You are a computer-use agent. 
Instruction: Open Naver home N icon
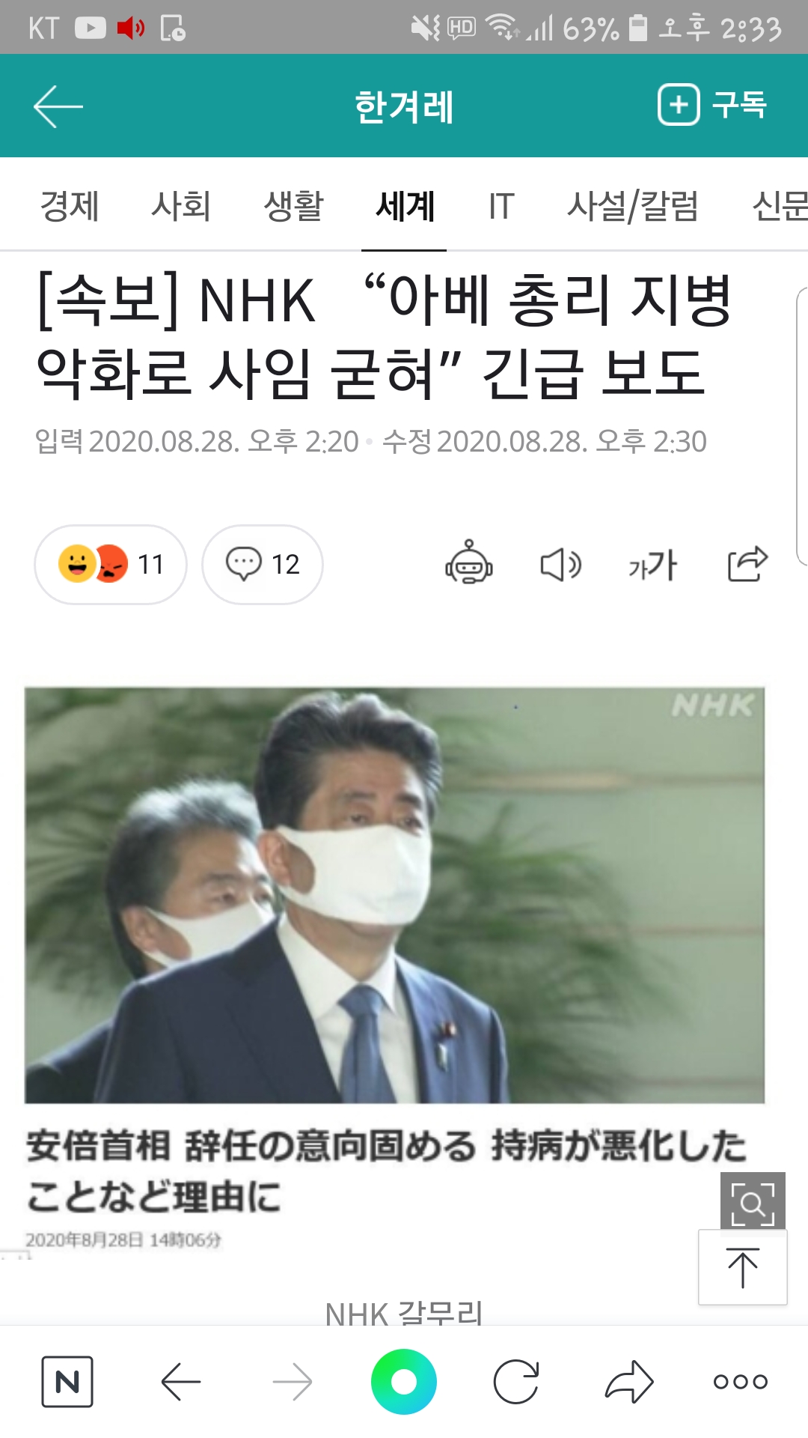67,1381
